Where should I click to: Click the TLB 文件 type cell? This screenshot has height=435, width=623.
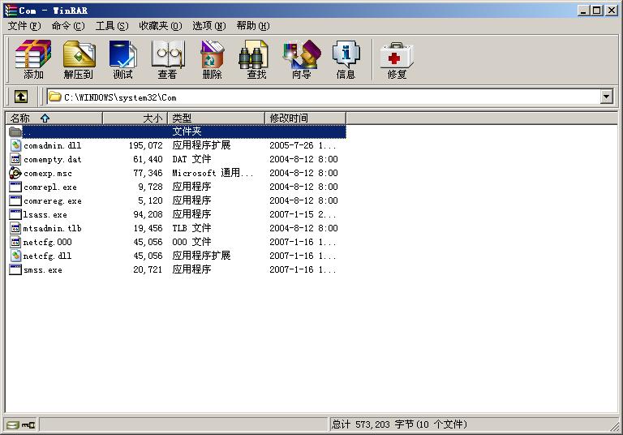[191, 228]
